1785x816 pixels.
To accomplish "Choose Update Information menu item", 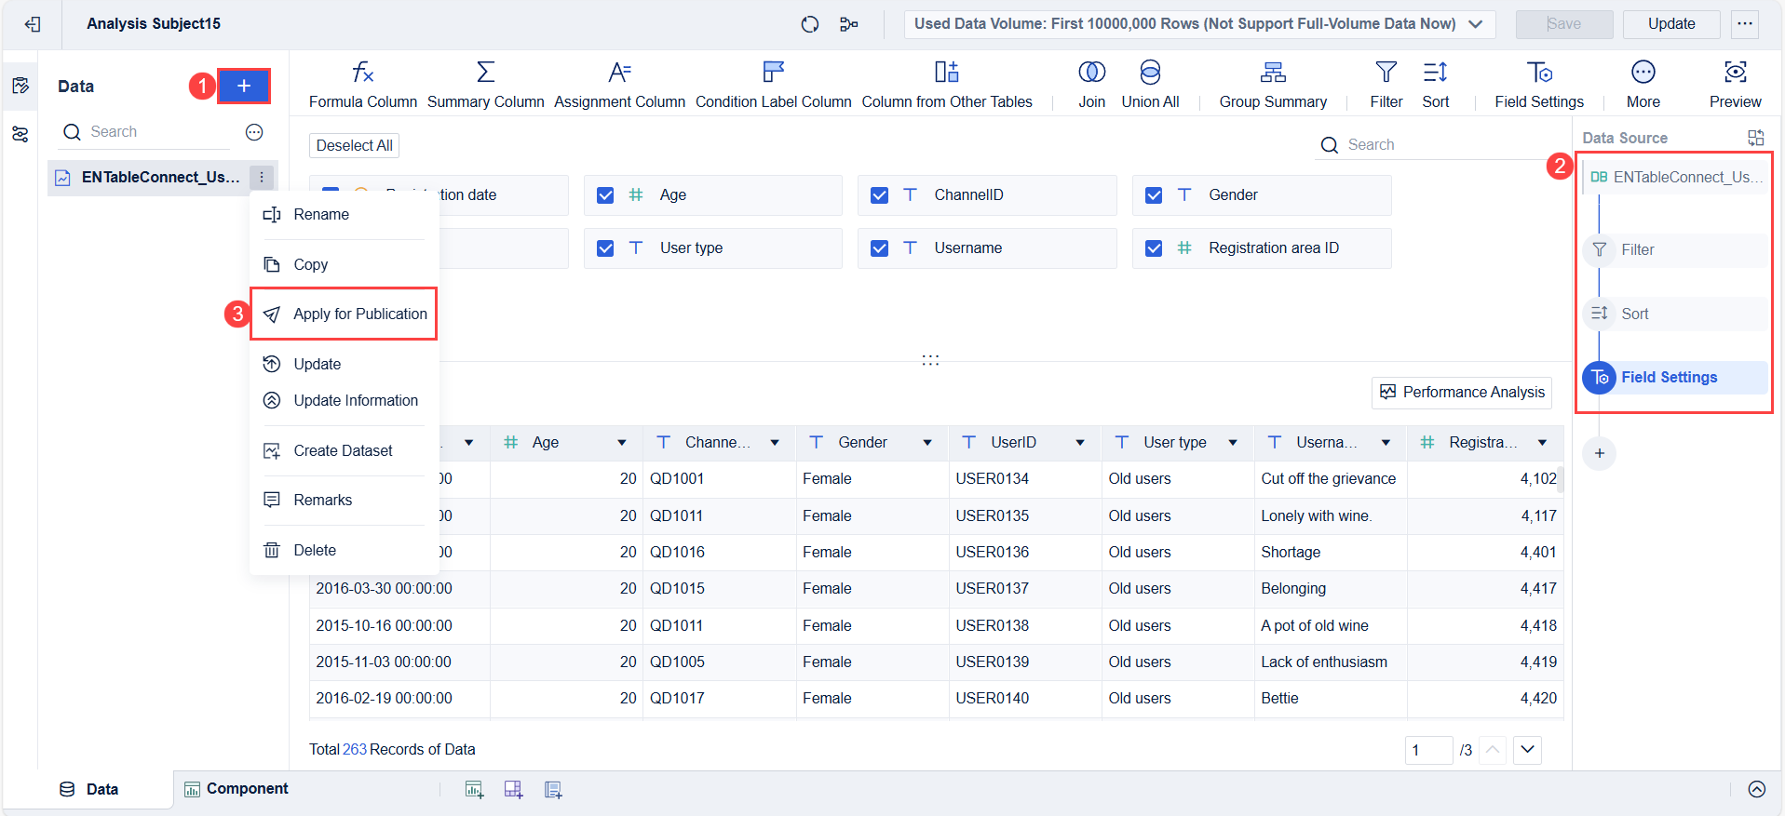I will coord(344,401).
